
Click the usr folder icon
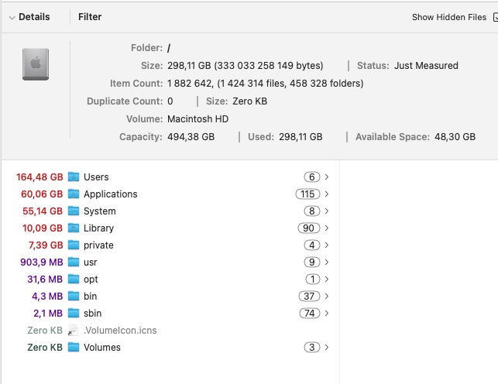pyautogui.click(x=74, y=262)
